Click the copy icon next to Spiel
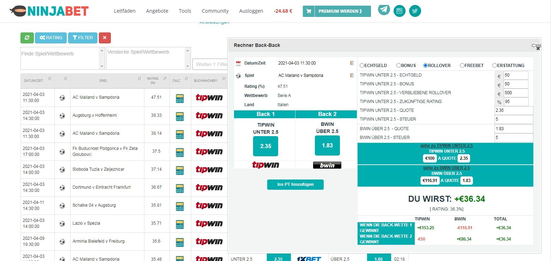 tap(352, 75)
